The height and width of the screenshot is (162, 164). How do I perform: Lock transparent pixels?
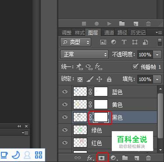tap(80, 79)
